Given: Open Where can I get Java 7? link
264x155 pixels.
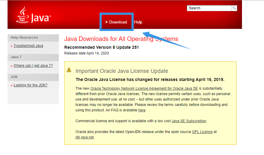Looking at the screenshot, I should coord(33,66).
